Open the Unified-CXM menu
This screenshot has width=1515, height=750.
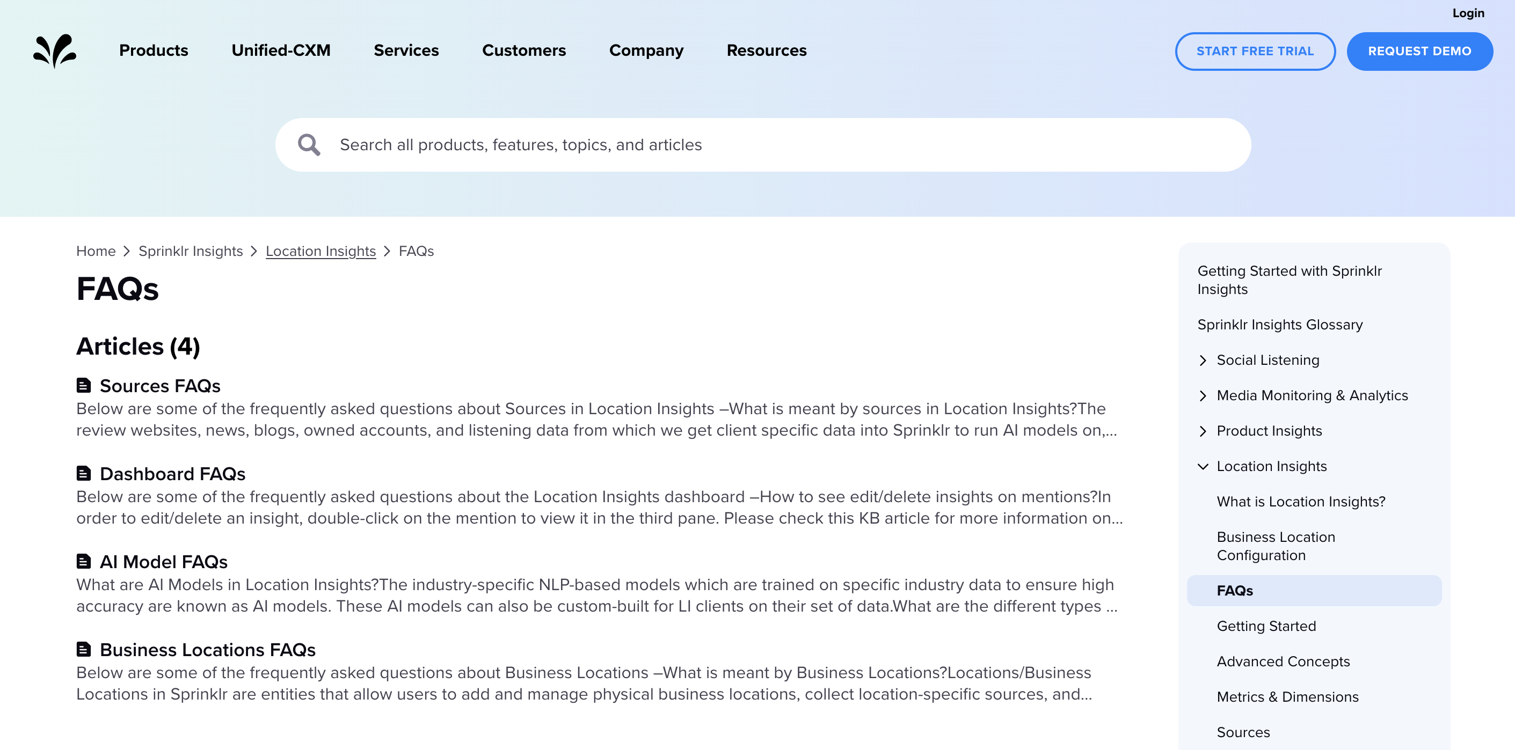coord(281,50)
